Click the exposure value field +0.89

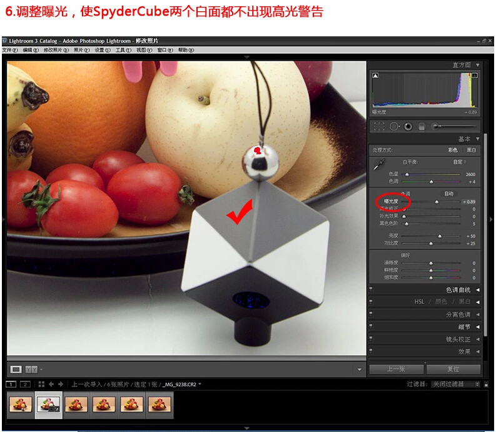click(x=469, y=202)
